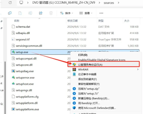143x114 pixels.
Task: Click the Copy toolbar icon
Action: [10, 13]
